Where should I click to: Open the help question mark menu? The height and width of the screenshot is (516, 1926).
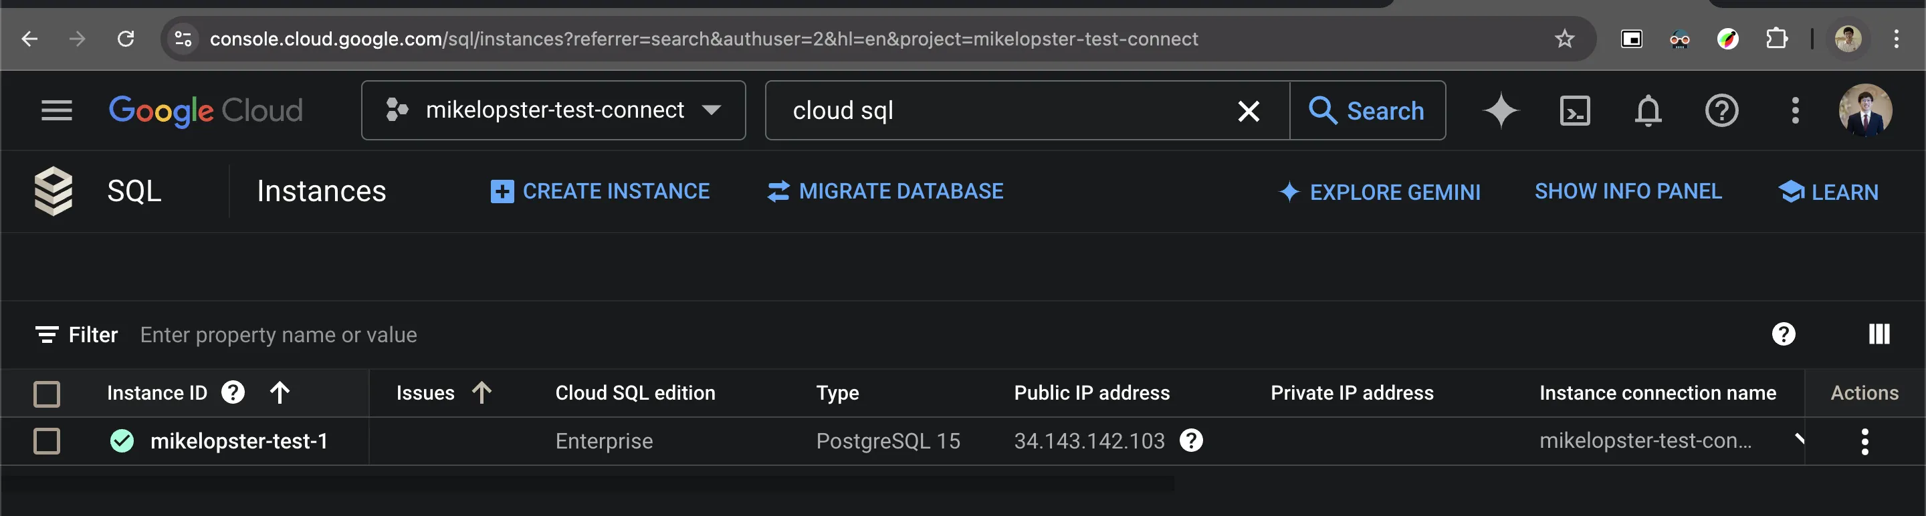[1721, 110]
